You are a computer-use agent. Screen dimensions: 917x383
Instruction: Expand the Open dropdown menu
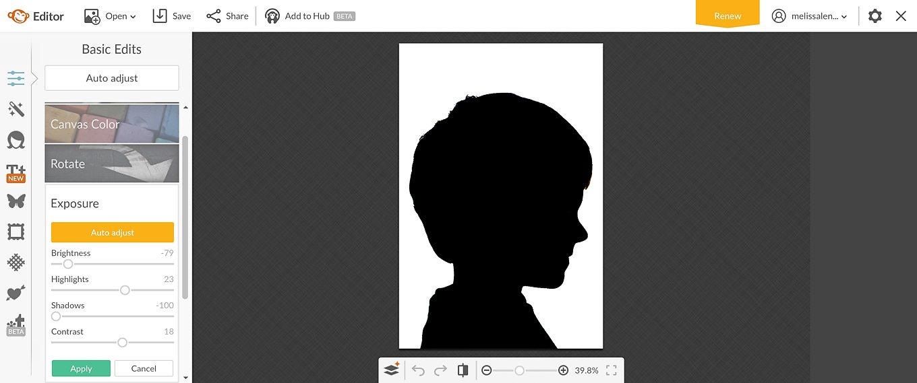point(111,16)
